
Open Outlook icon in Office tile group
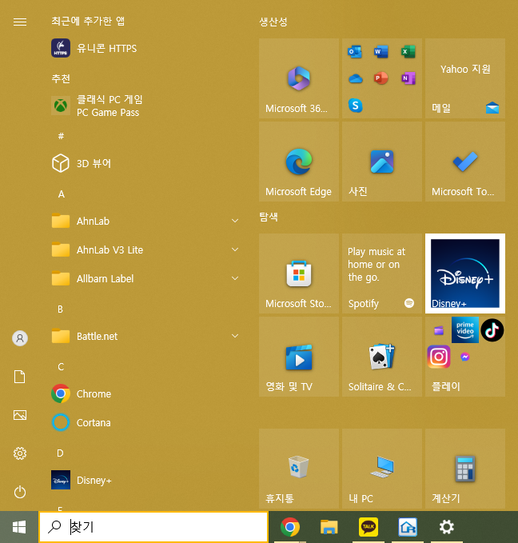355,52
